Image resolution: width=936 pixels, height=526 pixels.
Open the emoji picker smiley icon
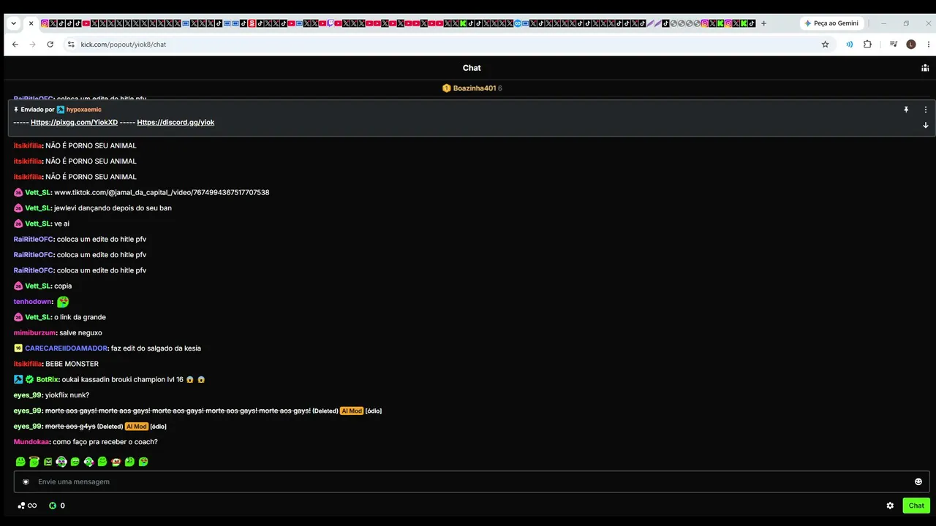[x=918, y=481]
